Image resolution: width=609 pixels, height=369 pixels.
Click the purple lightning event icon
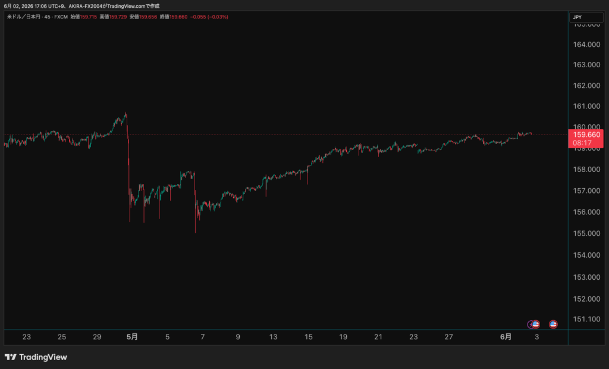point(530,324)
